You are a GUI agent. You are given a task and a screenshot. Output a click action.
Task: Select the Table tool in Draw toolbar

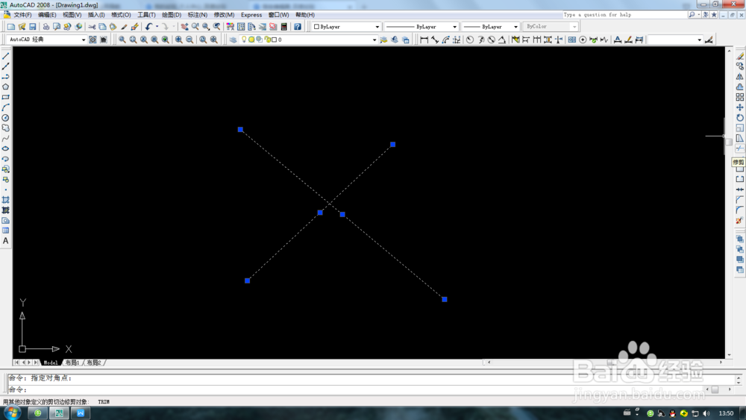(6, 231)
